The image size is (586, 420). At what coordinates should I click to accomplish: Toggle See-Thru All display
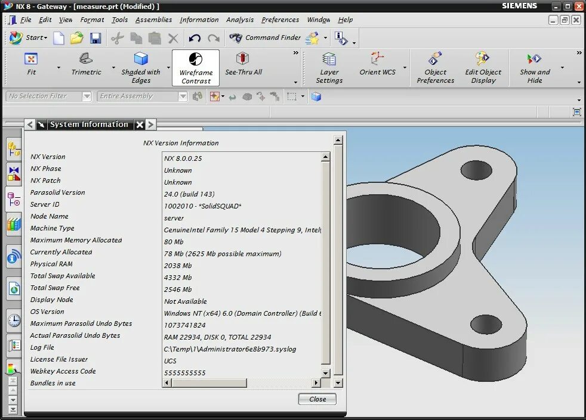[243, 64]
